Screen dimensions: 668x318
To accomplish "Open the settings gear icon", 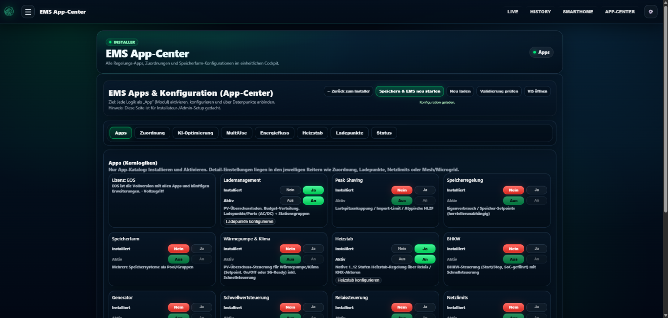I will pyautogui.click(x=650, y=12).
